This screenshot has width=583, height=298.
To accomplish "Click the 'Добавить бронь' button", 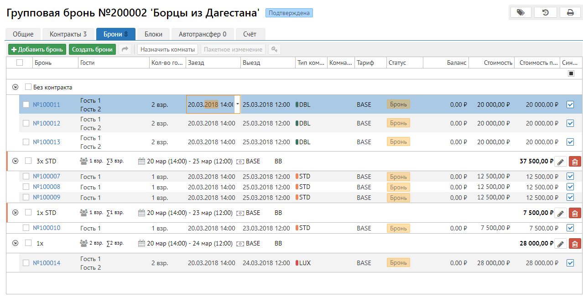I will click(x=37, y=49).
